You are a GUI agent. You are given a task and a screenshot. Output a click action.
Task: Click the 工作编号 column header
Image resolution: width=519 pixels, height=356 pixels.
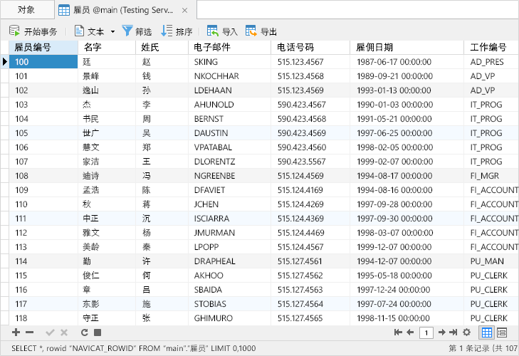(491, 48)
